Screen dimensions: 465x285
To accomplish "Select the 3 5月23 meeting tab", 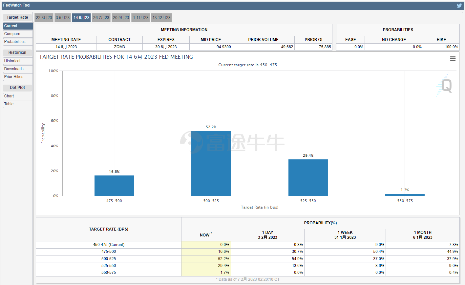I will tap(63, 18).
